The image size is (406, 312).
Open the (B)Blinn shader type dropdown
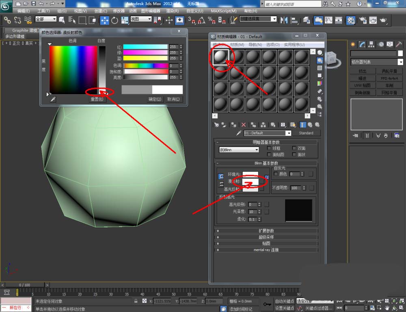pyautogui.click(x=239, y=150)
